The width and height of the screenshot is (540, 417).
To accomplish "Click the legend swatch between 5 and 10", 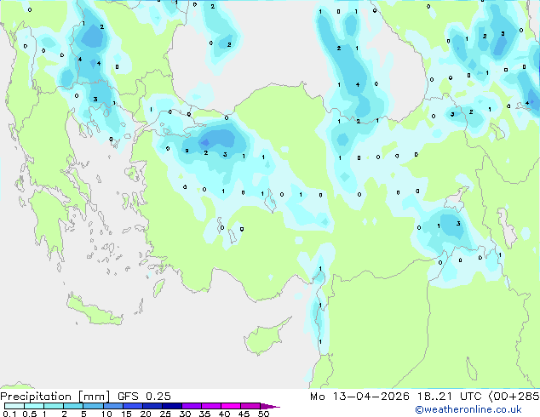I will click(x=93, y=406).
